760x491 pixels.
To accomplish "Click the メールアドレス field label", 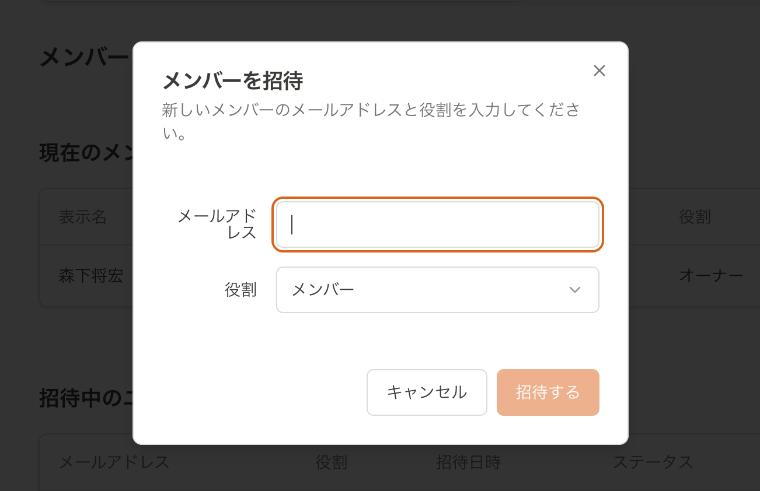I will 217,225.
